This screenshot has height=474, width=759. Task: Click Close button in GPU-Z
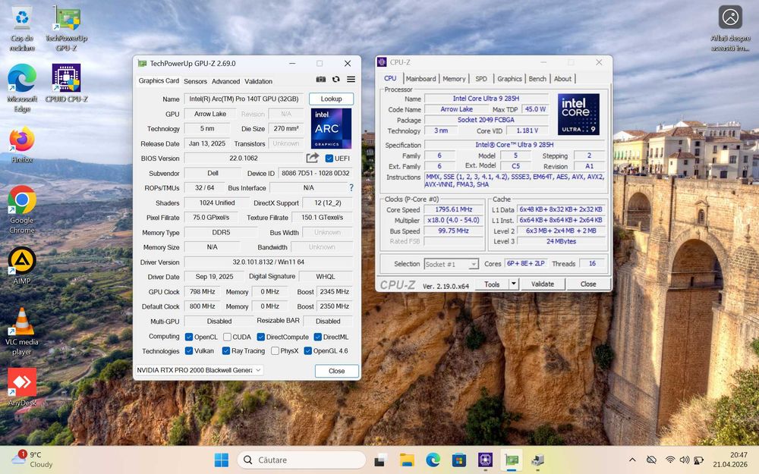pos(336,371)
